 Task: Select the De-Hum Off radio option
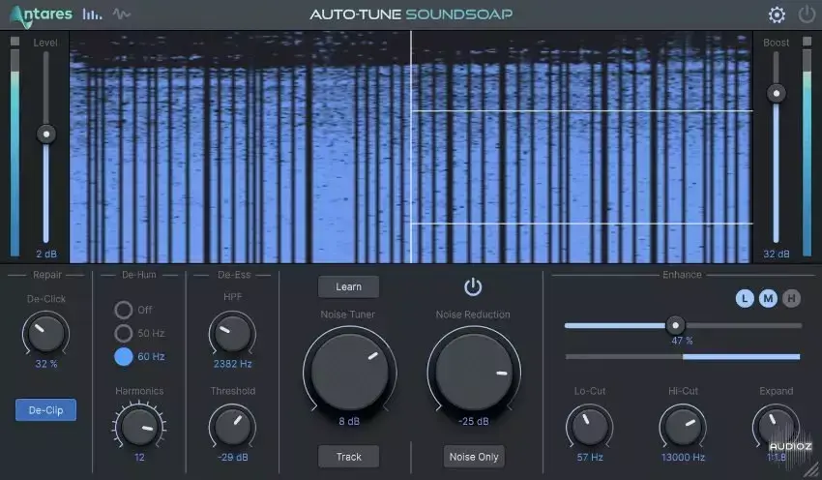[x=123, y=310]
